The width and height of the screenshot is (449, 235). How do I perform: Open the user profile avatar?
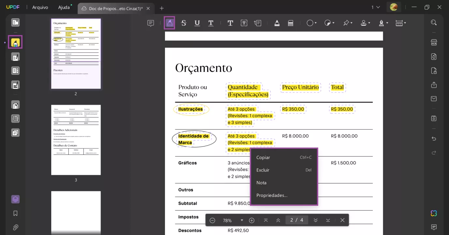[394, 7]
